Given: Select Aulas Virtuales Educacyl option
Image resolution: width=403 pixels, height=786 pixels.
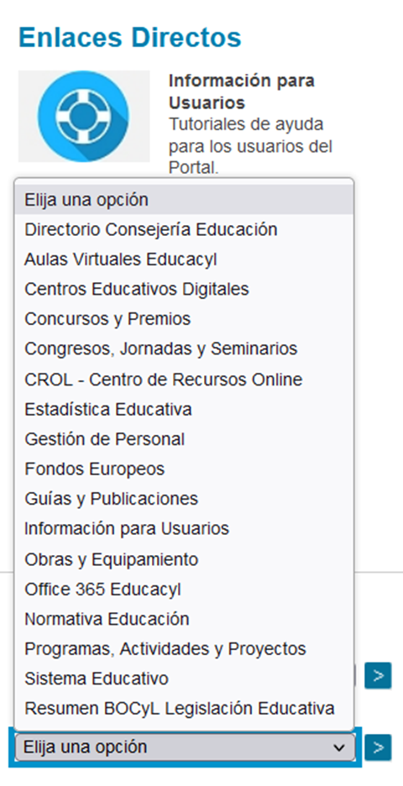Looking at the screenshot, I should click(x=184, y=259).
